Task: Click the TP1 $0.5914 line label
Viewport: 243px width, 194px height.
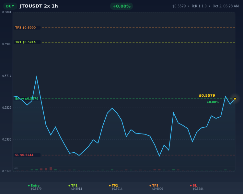Action: [27, 42]
